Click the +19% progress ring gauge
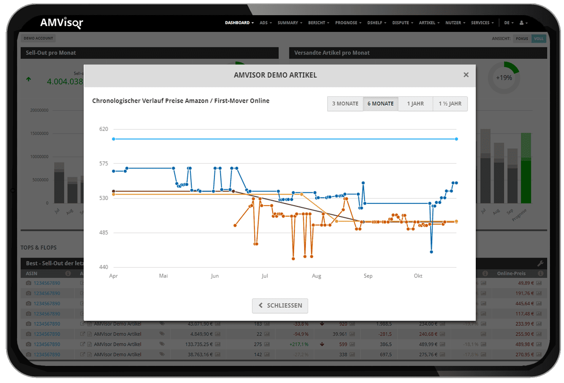The image size is (564, 383). [504, 77]
